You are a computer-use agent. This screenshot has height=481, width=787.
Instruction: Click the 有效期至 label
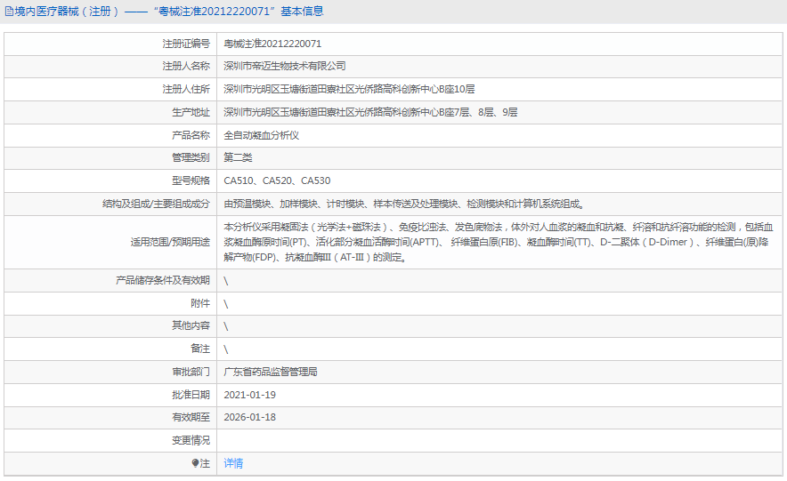[191, 417]
